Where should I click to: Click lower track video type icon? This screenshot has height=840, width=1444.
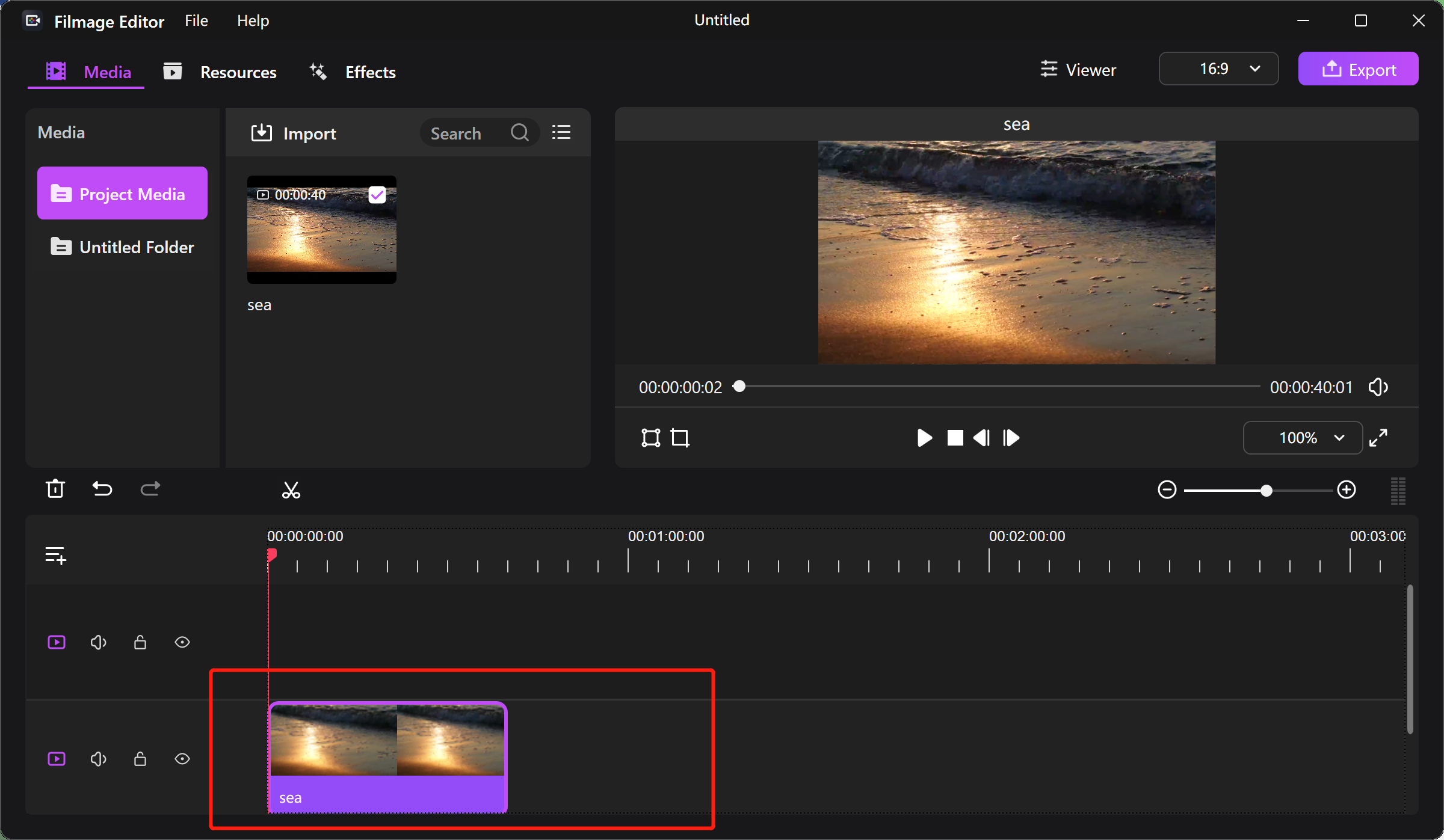coord(57,759)
